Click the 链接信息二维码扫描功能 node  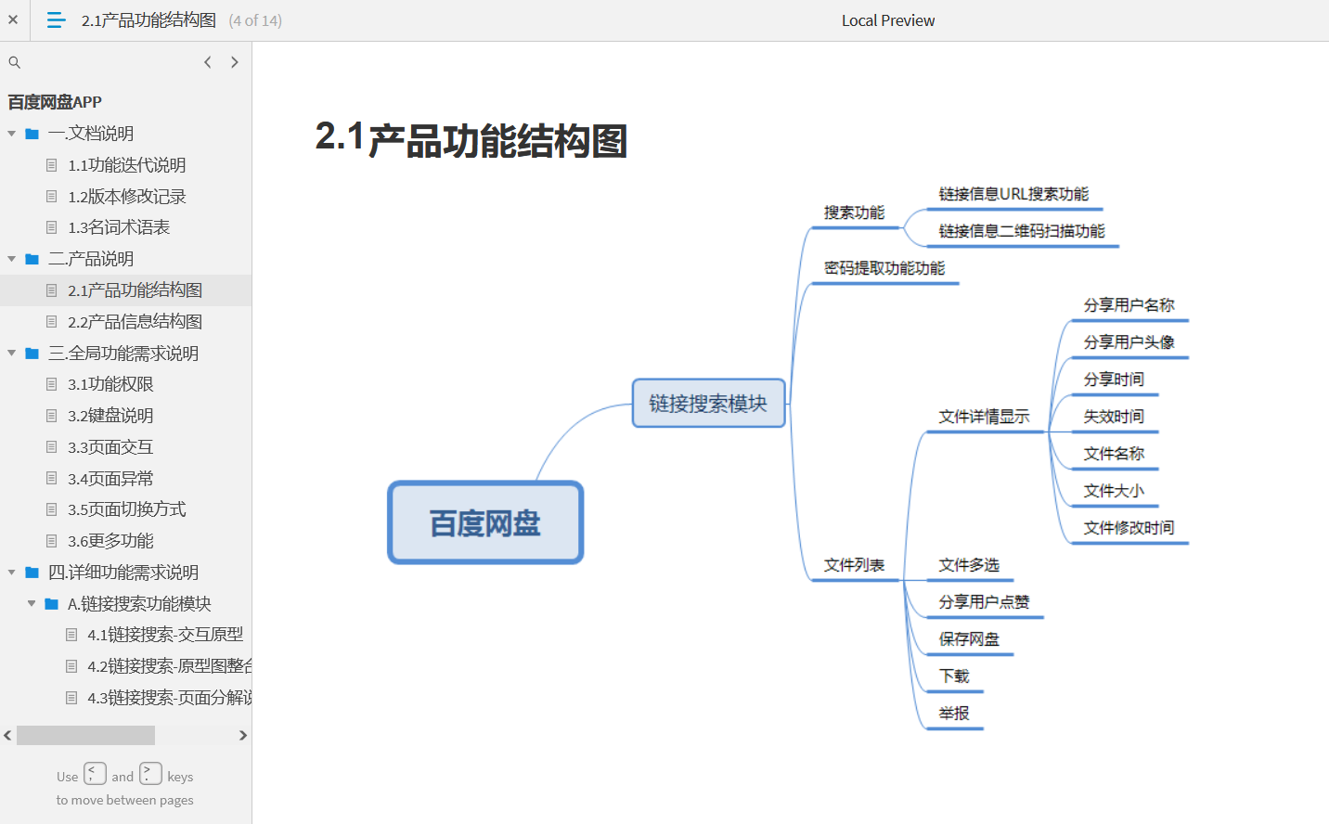pos(1022,231)
